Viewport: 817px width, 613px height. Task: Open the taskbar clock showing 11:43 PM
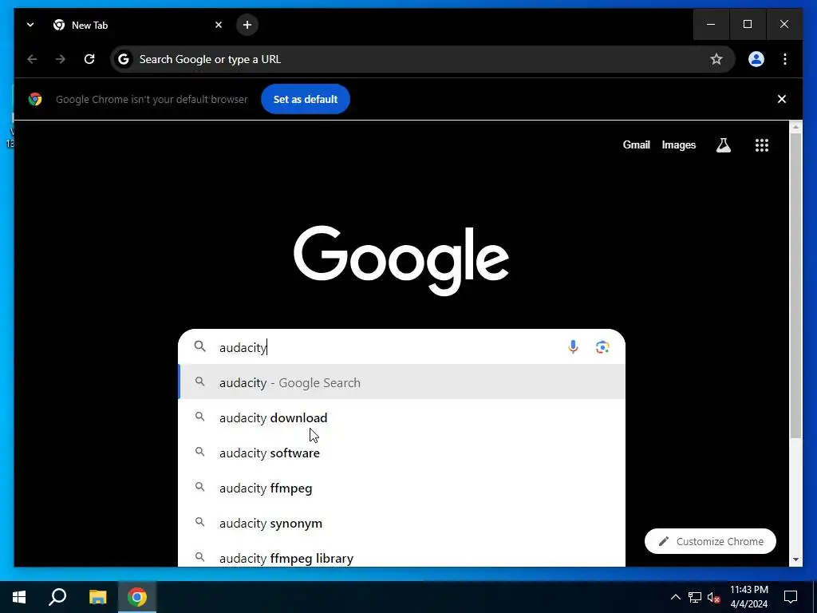click(x=748, y=597)
